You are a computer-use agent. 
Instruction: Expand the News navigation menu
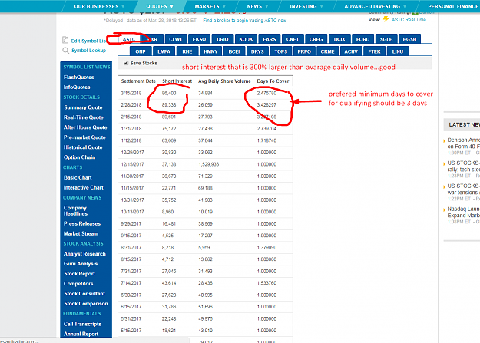click(x=257, y=6)
